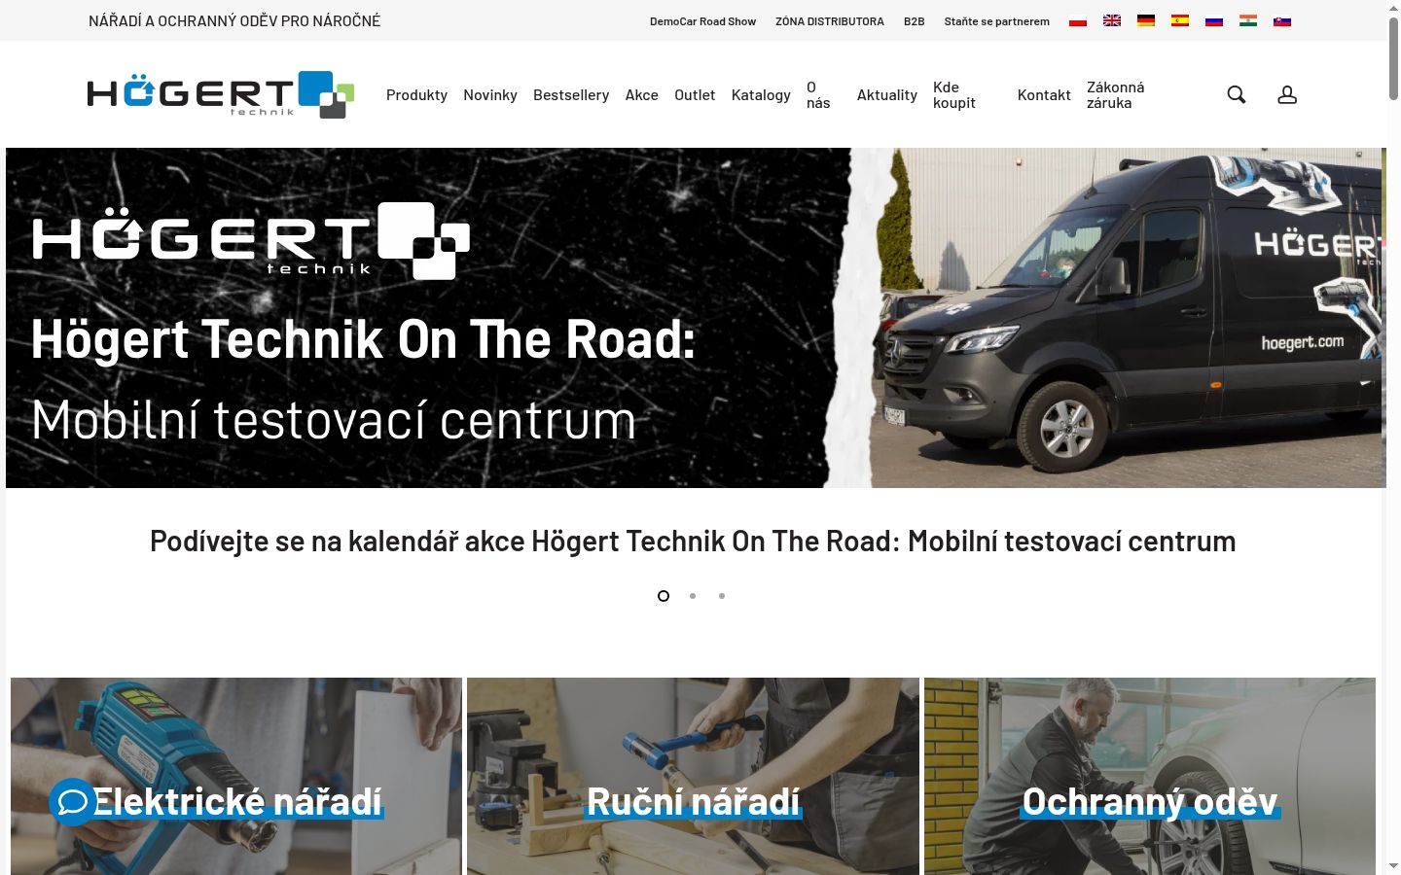Open the Produkty menu
The image size is (1401, 875).
tap(416, 94)
